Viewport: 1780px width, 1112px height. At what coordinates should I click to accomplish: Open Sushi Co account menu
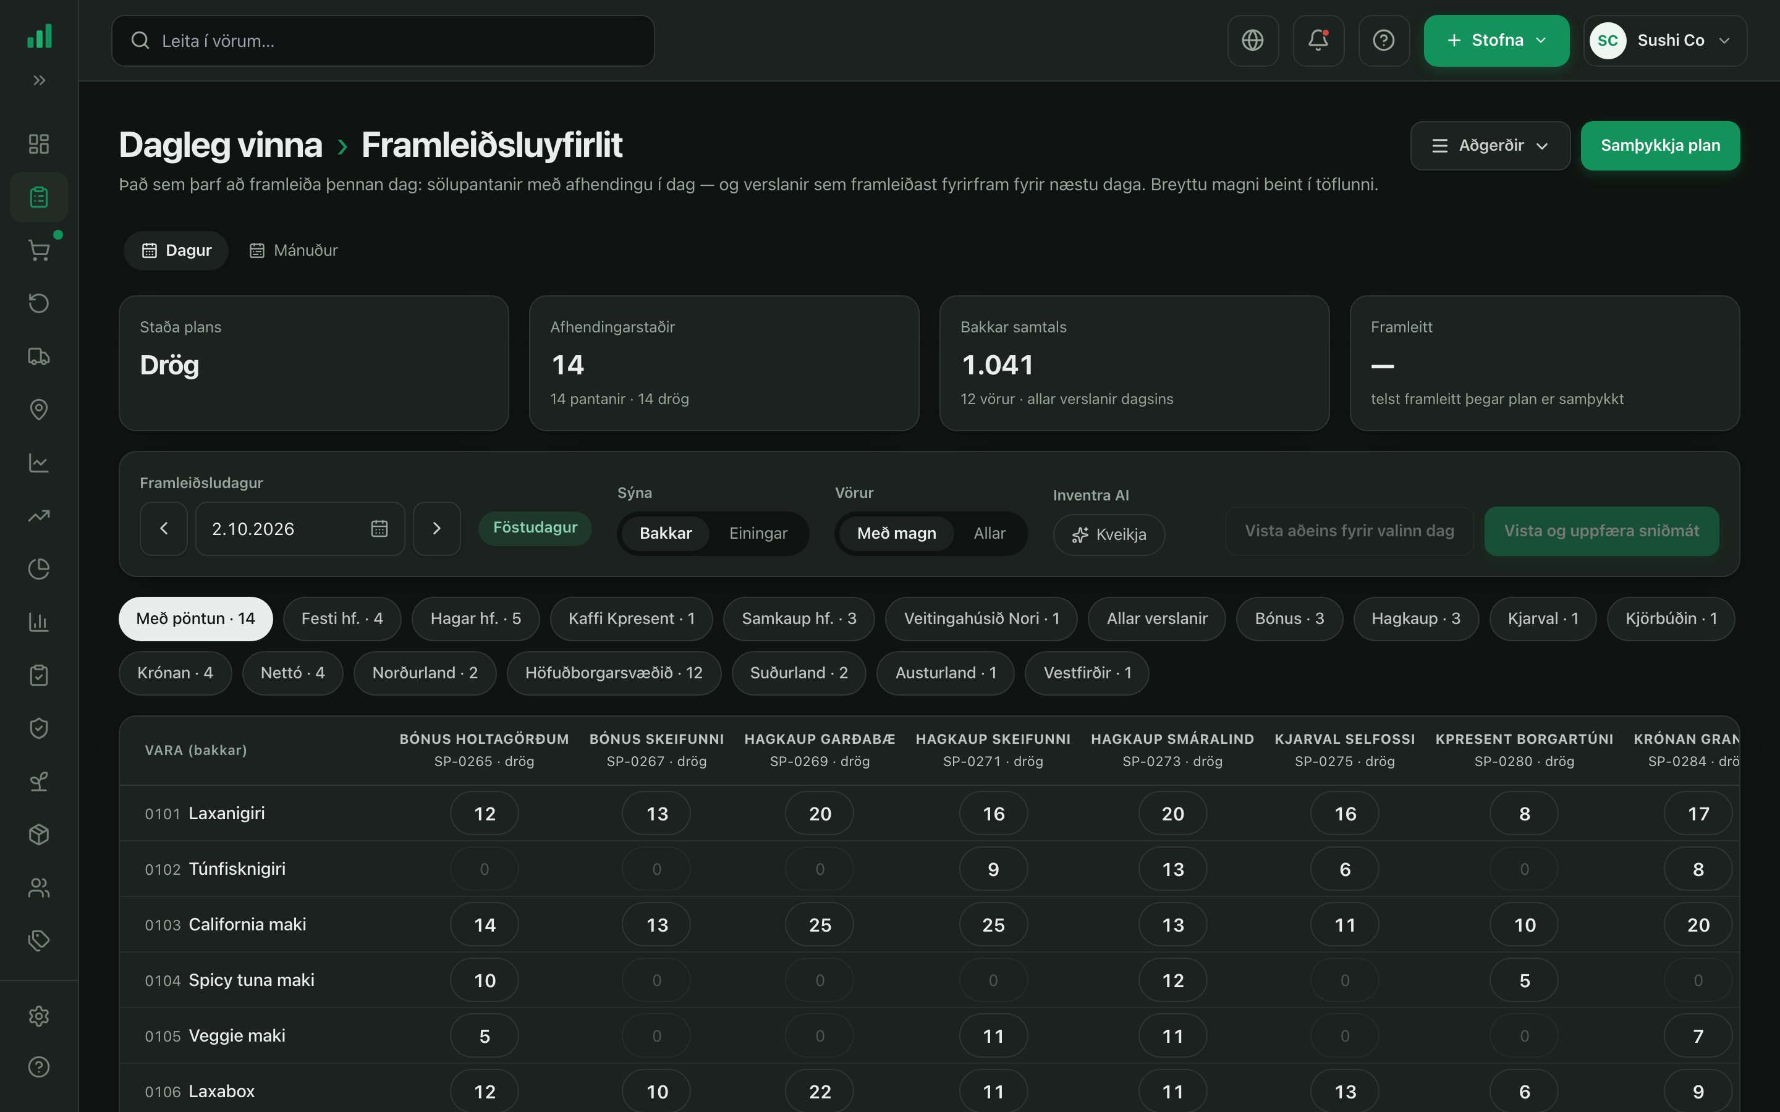[1664, 40]
